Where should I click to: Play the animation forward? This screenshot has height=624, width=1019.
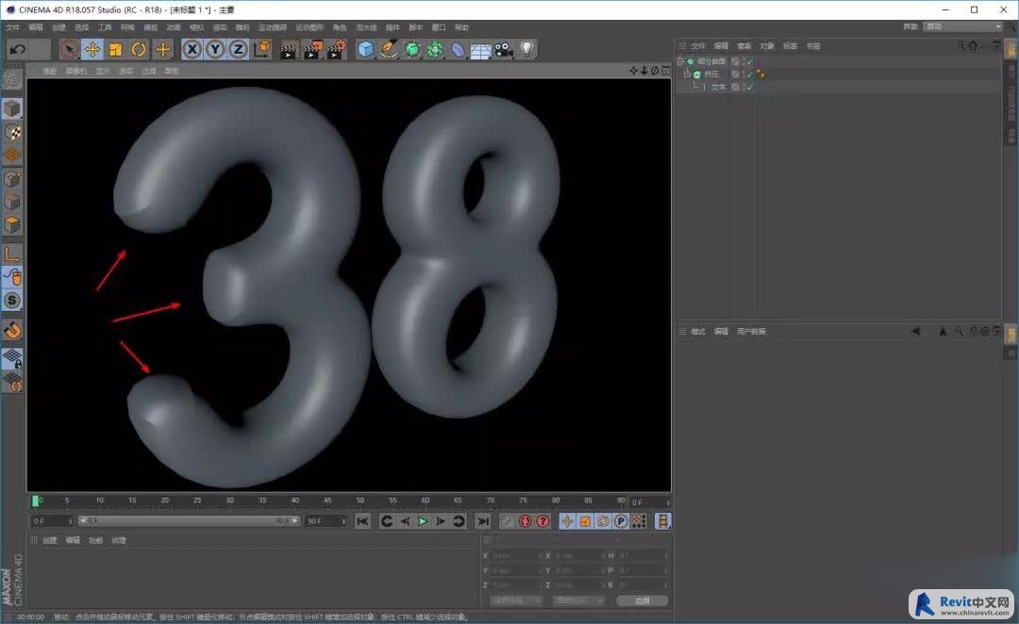[x=422, y=520]
